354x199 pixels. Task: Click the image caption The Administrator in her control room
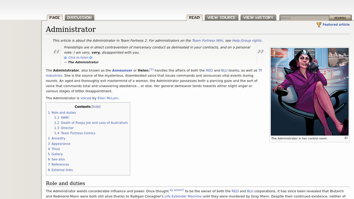click(299, 138)
